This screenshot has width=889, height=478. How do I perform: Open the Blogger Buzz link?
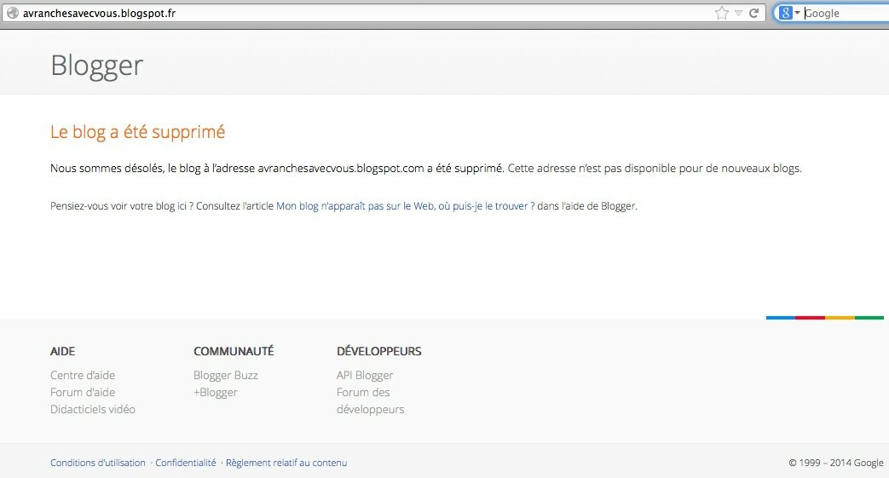[226, 376]
